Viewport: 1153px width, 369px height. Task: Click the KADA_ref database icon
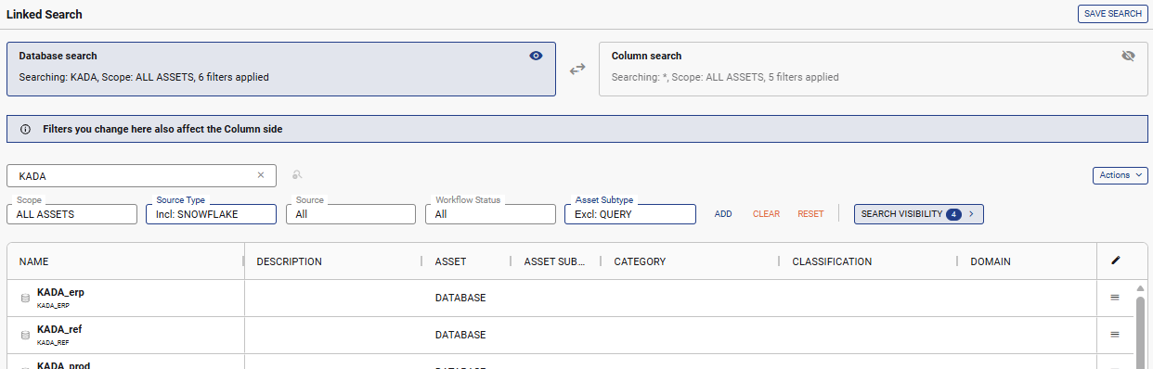click(25, 336)
